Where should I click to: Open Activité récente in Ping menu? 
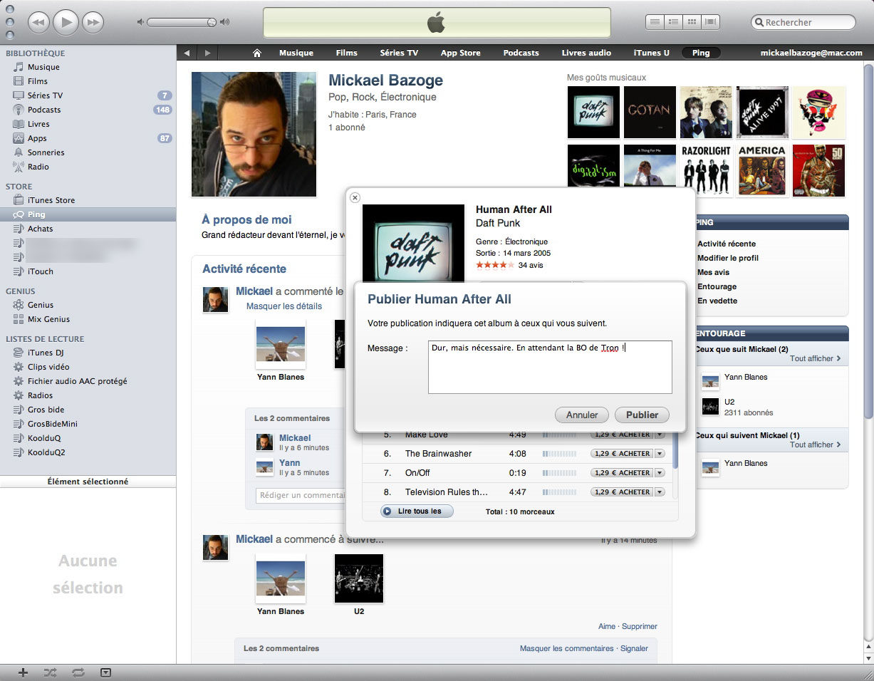pos(727,244)
